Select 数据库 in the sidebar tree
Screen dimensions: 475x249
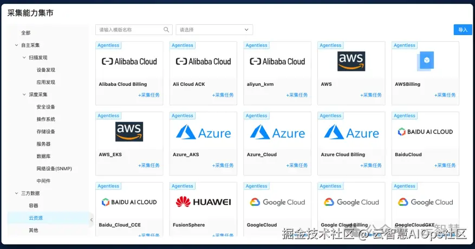[43, 156]
